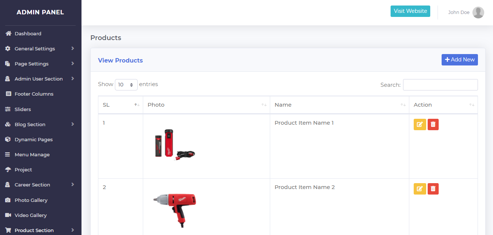Click the John Doe user avatar
This screenshot has height=235, width=493.
(478, 13)
